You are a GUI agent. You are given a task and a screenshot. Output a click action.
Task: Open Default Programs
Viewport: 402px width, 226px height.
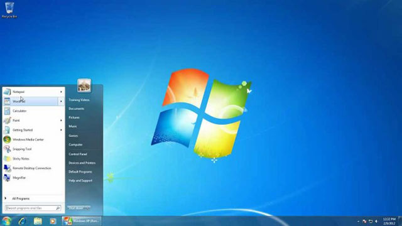[x=80, y=171]
